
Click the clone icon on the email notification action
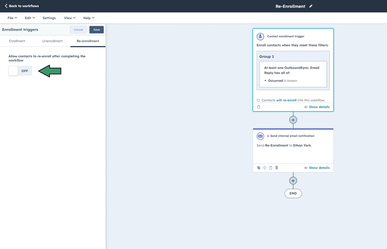click(259, 168)
